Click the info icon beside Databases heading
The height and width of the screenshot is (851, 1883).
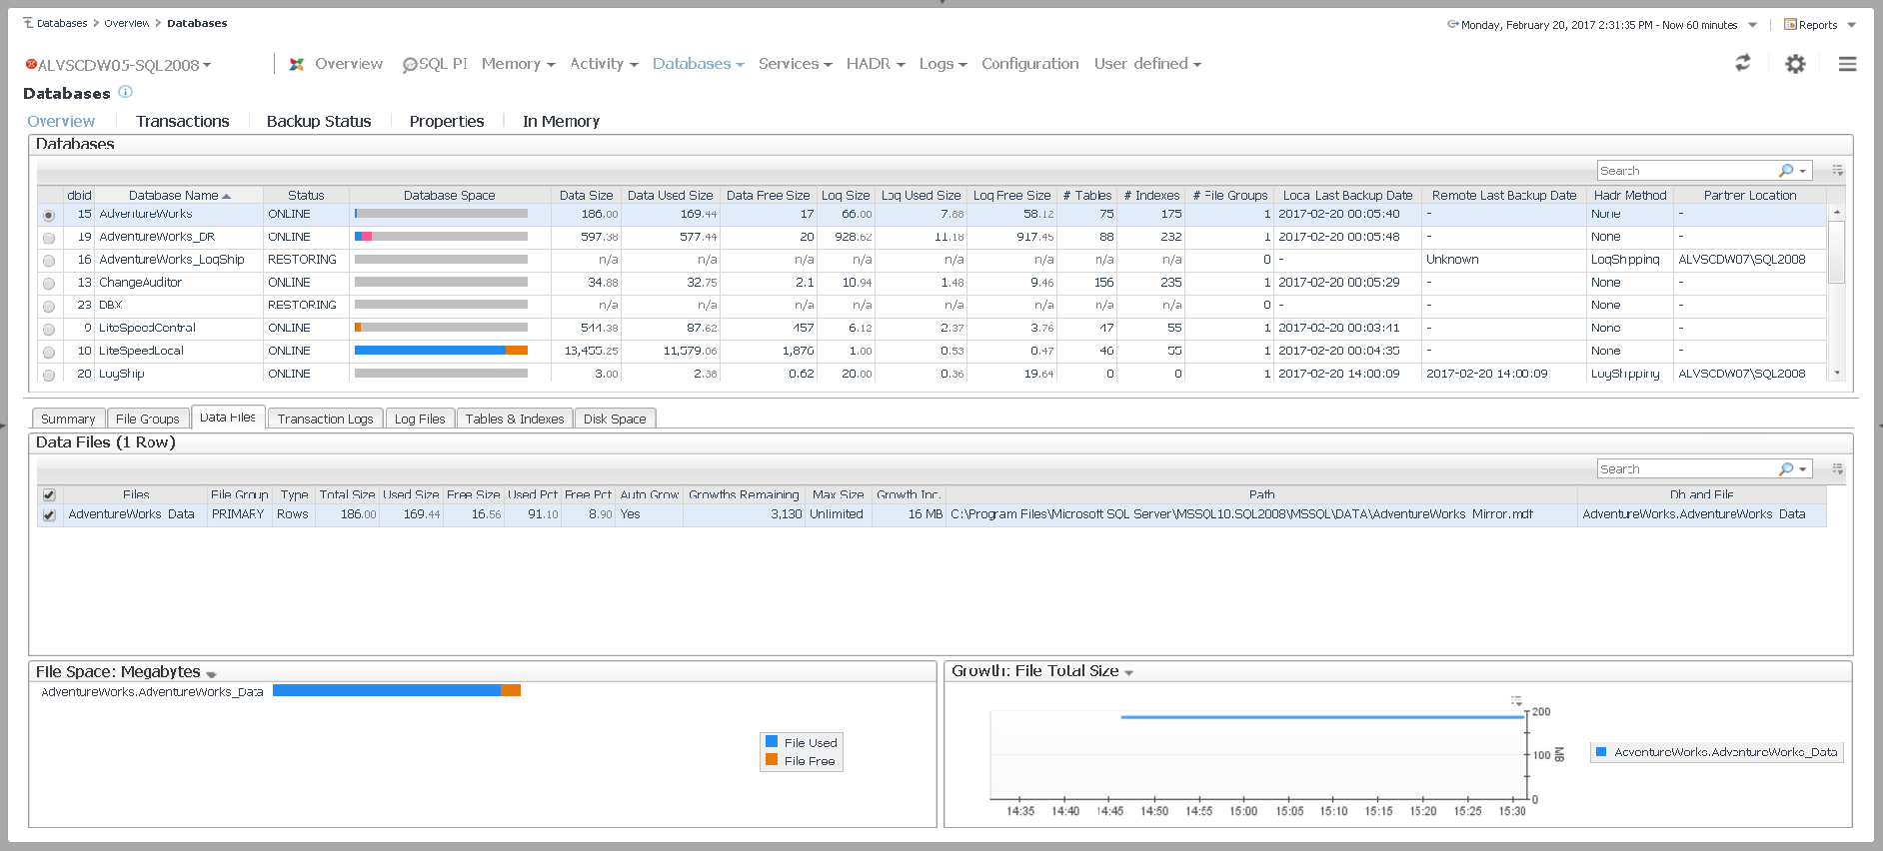click(125, 92)
